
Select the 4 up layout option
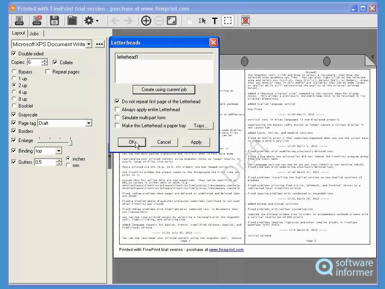tap(14, 92)
